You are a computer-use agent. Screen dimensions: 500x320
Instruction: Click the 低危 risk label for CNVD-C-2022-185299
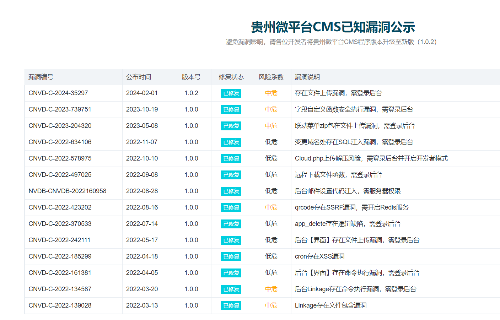(271, 256)
